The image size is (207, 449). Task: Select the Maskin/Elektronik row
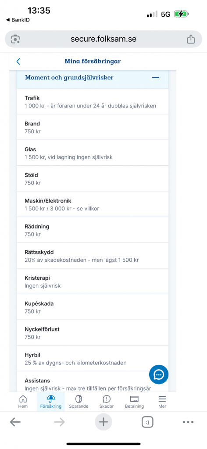point(93,204)
